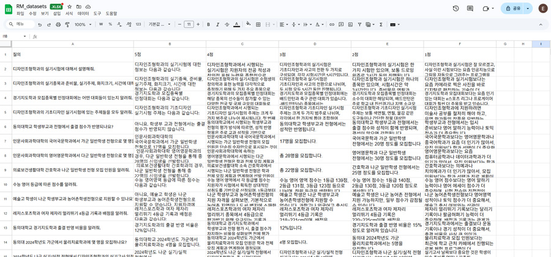Toggle bold formatting
Screen dimensions: 551x257
208,24
